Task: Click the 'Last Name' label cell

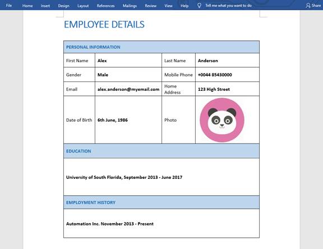Action: click(x=178, y=61)
